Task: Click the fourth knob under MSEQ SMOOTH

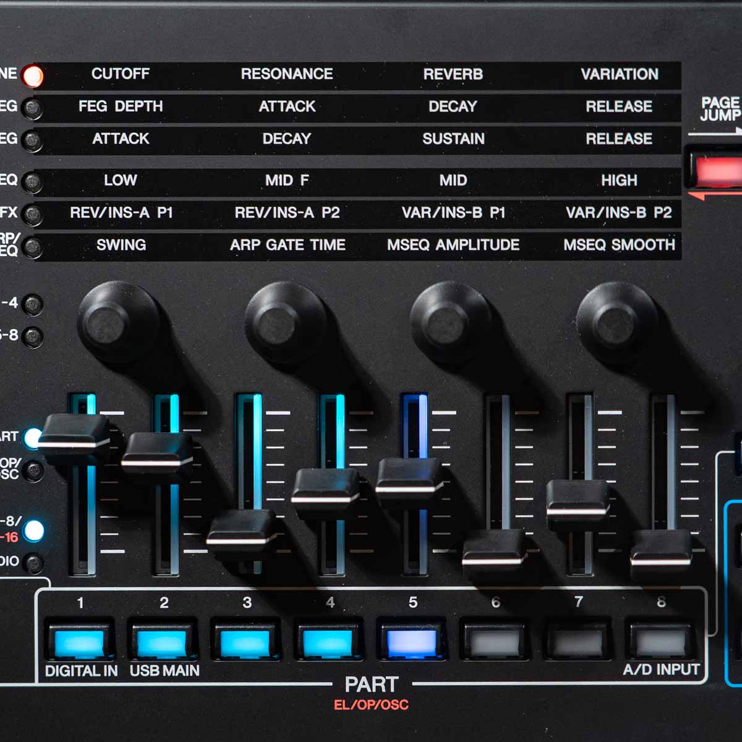Action: 616,323
